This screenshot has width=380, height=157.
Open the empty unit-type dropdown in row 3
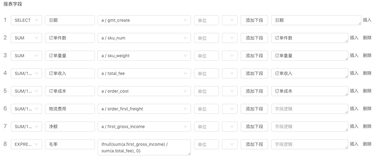[229, 56]
